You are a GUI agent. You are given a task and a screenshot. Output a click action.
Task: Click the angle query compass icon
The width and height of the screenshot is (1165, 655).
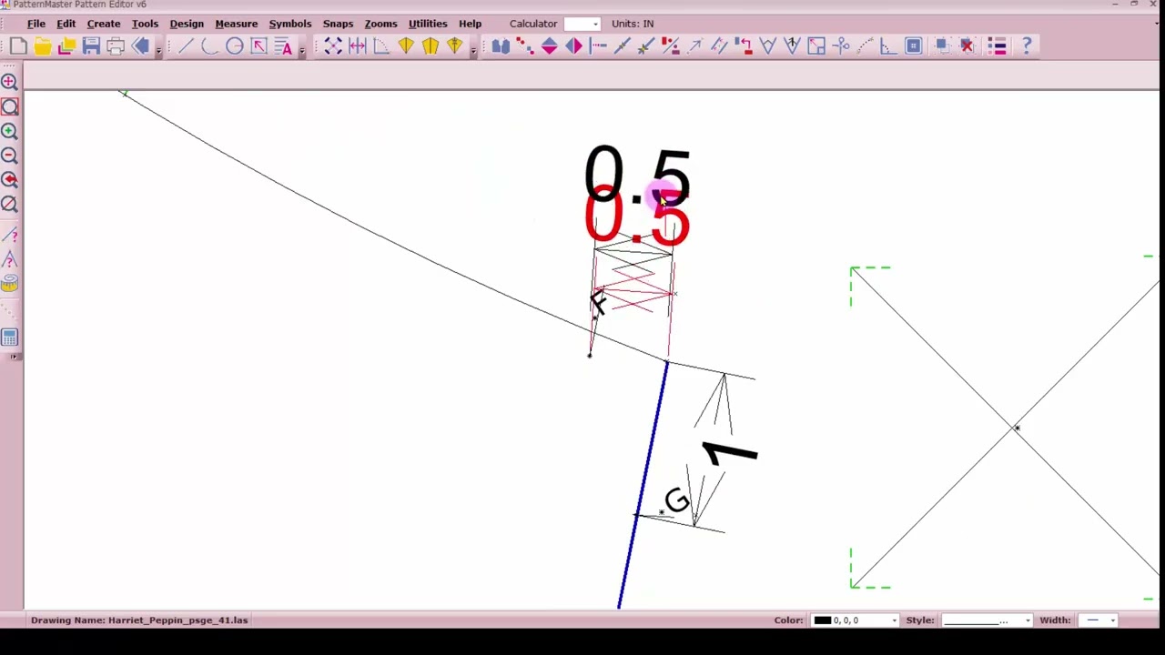coord(9,260)
